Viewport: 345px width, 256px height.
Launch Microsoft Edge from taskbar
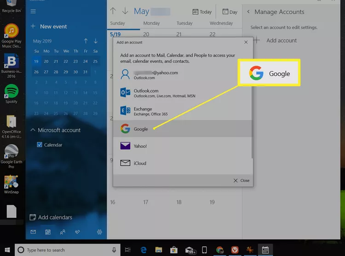[x=144, y=250]
